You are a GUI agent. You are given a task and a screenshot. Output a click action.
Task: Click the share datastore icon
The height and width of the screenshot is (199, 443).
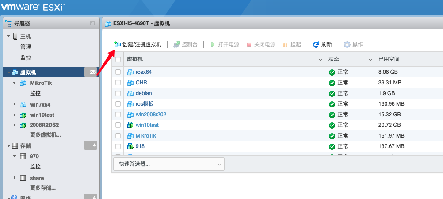(x=23, y=178)
